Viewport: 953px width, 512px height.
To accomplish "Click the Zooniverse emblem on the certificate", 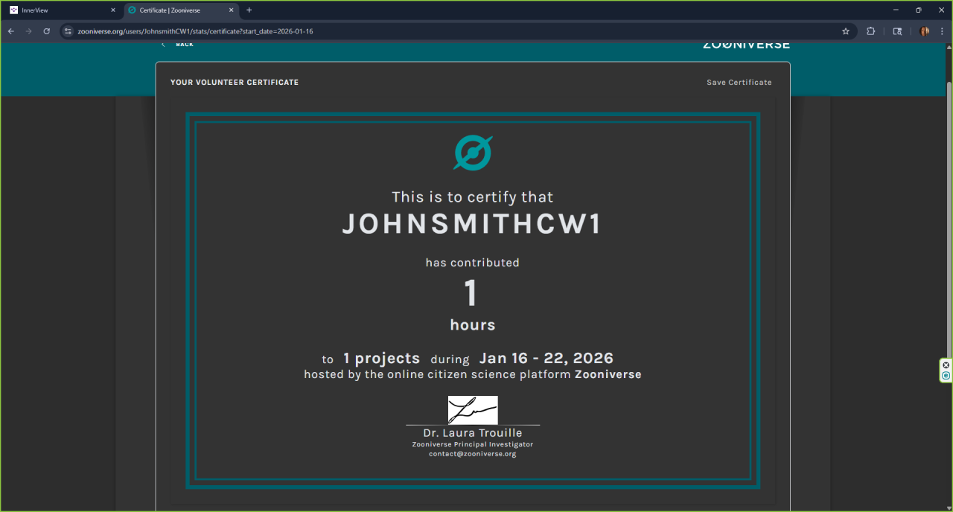I will point(473,153).
